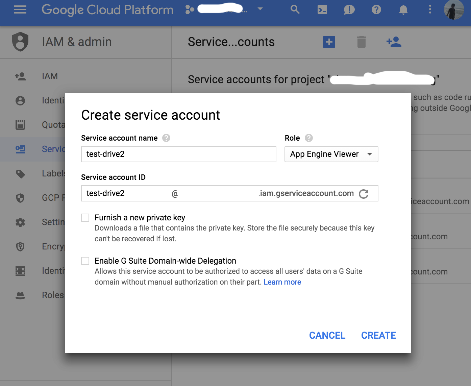Open the three-dot utilities menu

point(430,9)
